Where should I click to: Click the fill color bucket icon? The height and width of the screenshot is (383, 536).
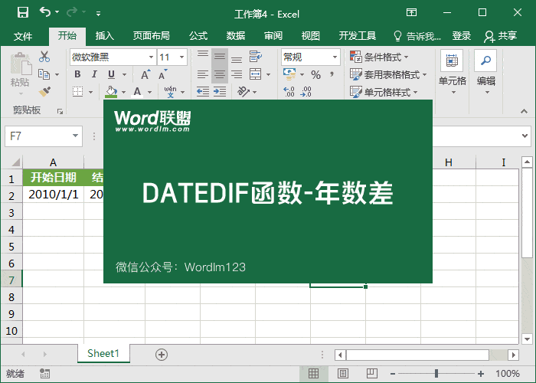point(112,91)
